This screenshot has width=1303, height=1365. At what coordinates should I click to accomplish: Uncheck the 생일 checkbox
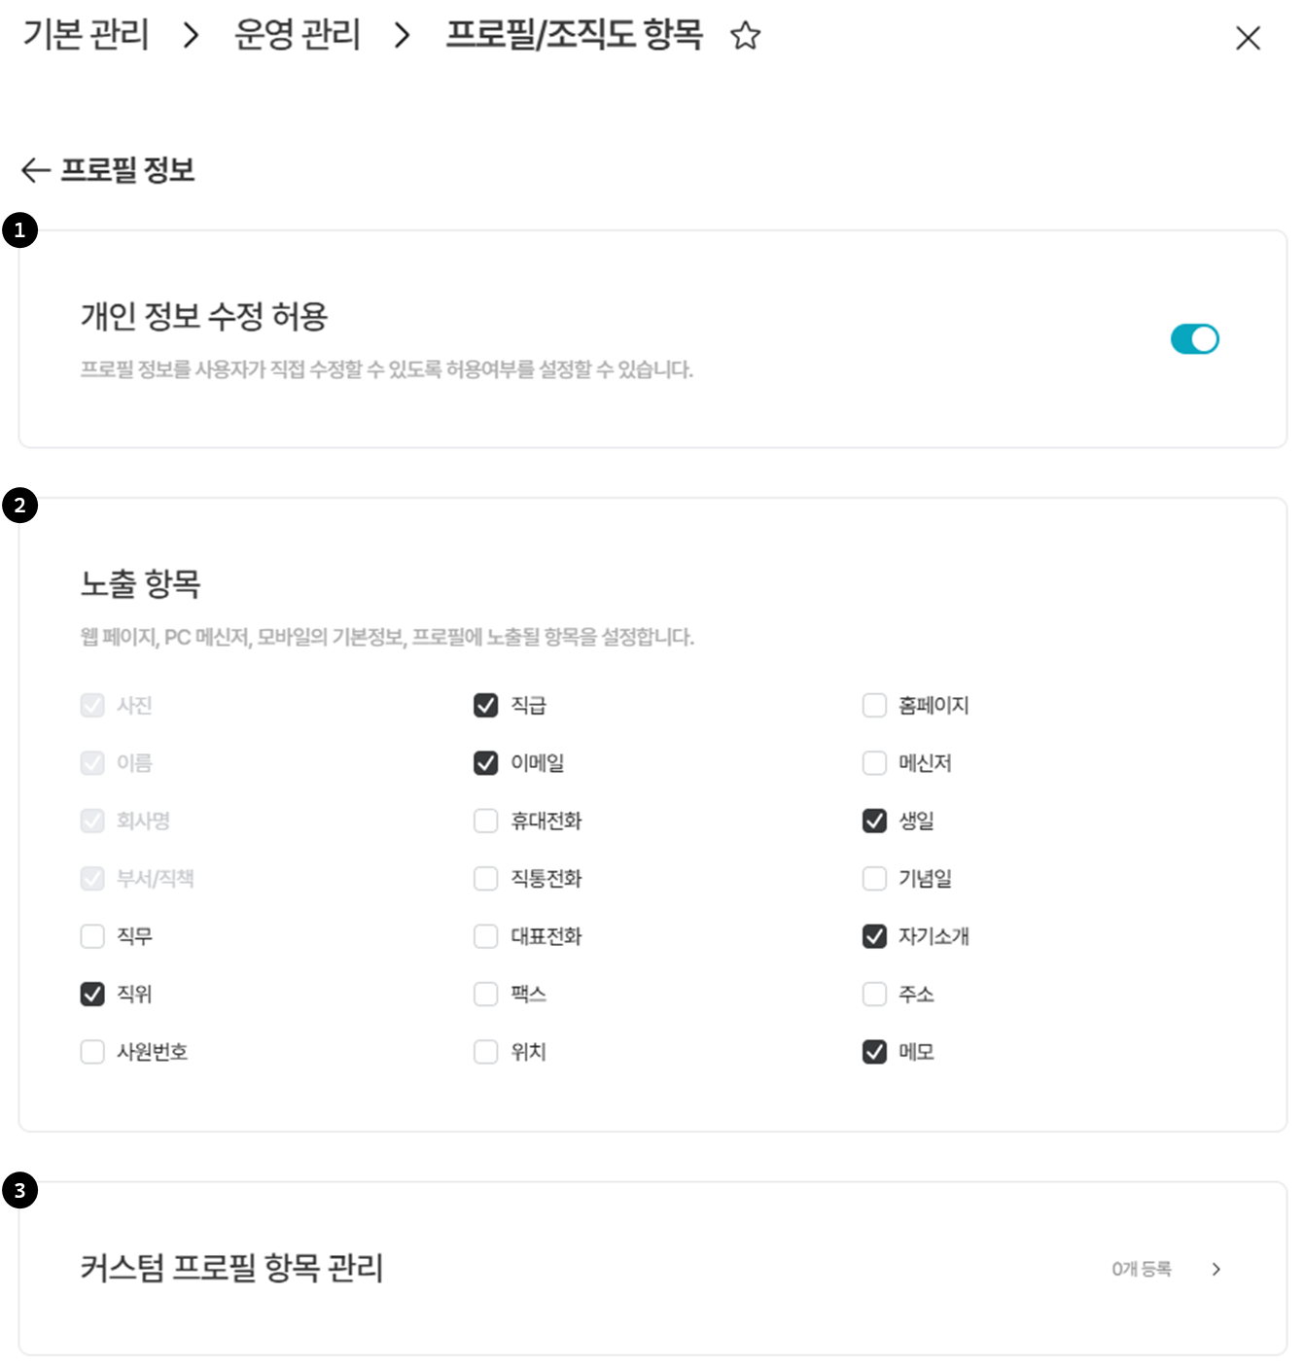[875, 821]
